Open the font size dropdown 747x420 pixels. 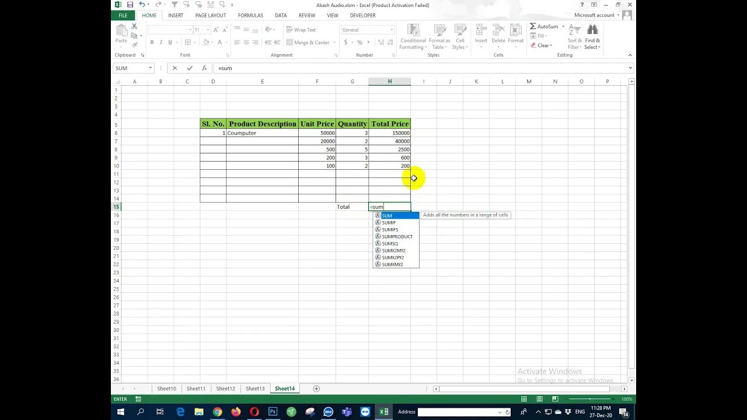point(207,30)
